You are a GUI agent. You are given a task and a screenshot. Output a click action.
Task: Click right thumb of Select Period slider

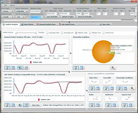point(36,33)
